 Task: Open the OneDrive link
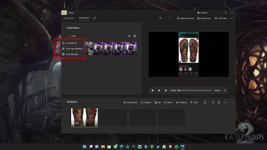pyautogui.click(x=202, y=13)
